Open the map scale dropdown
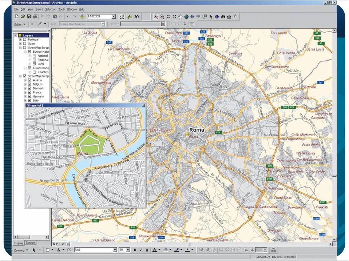 coord(114,16)
